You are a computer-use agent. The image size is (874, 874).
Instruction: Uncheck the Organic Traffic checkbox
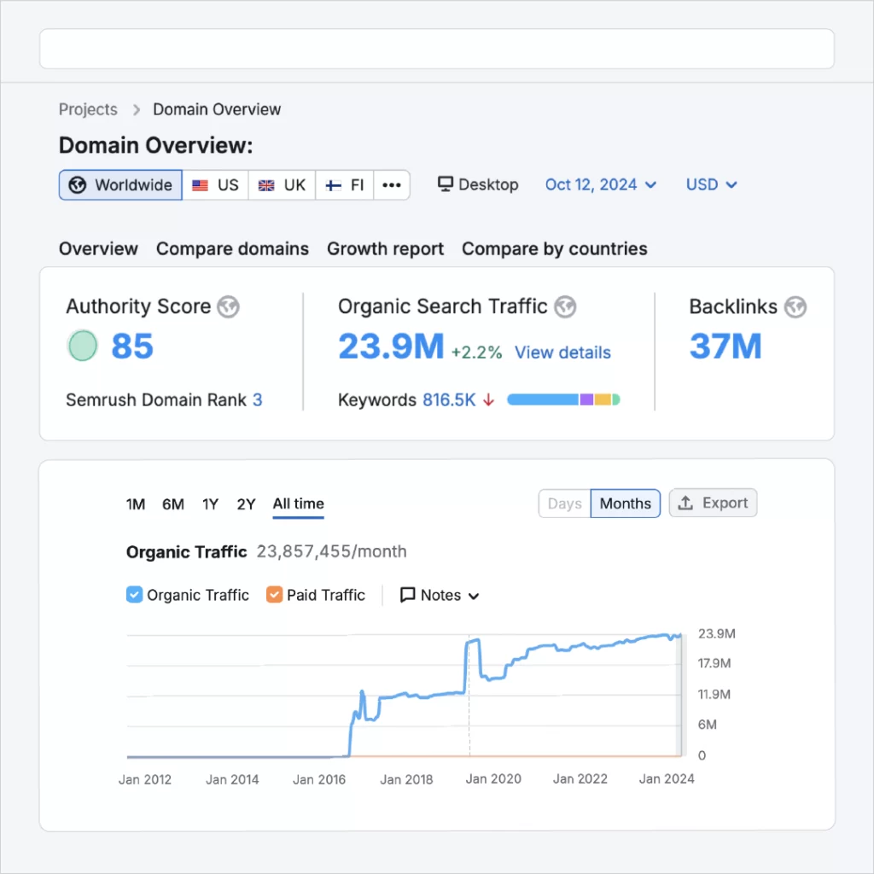pyautogui.click(x=134, y=595)
